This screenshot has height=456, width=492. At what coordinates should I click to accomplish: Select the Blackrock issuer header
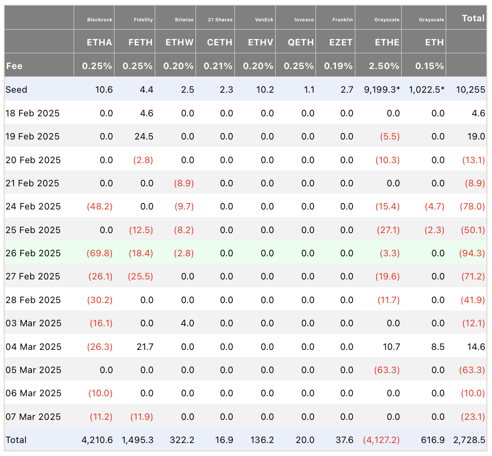pyautogui.click(x=100, y=20)
